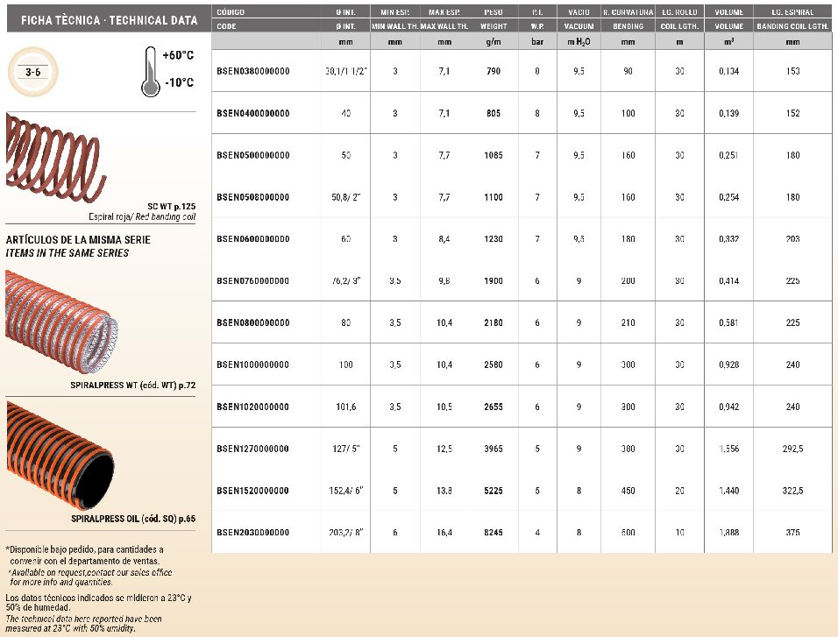Open the SPIRALPRESS WT p.72 reference
The height and width of the screenshot is (637, 838).
pos(132,384)
